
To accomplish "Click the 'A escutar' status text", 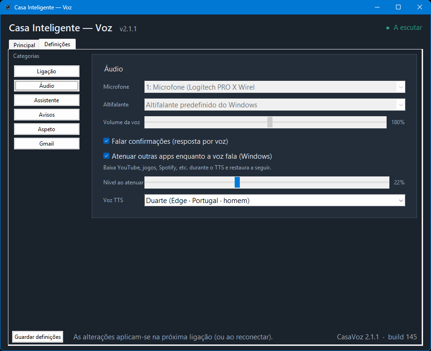I will [408, 28].
